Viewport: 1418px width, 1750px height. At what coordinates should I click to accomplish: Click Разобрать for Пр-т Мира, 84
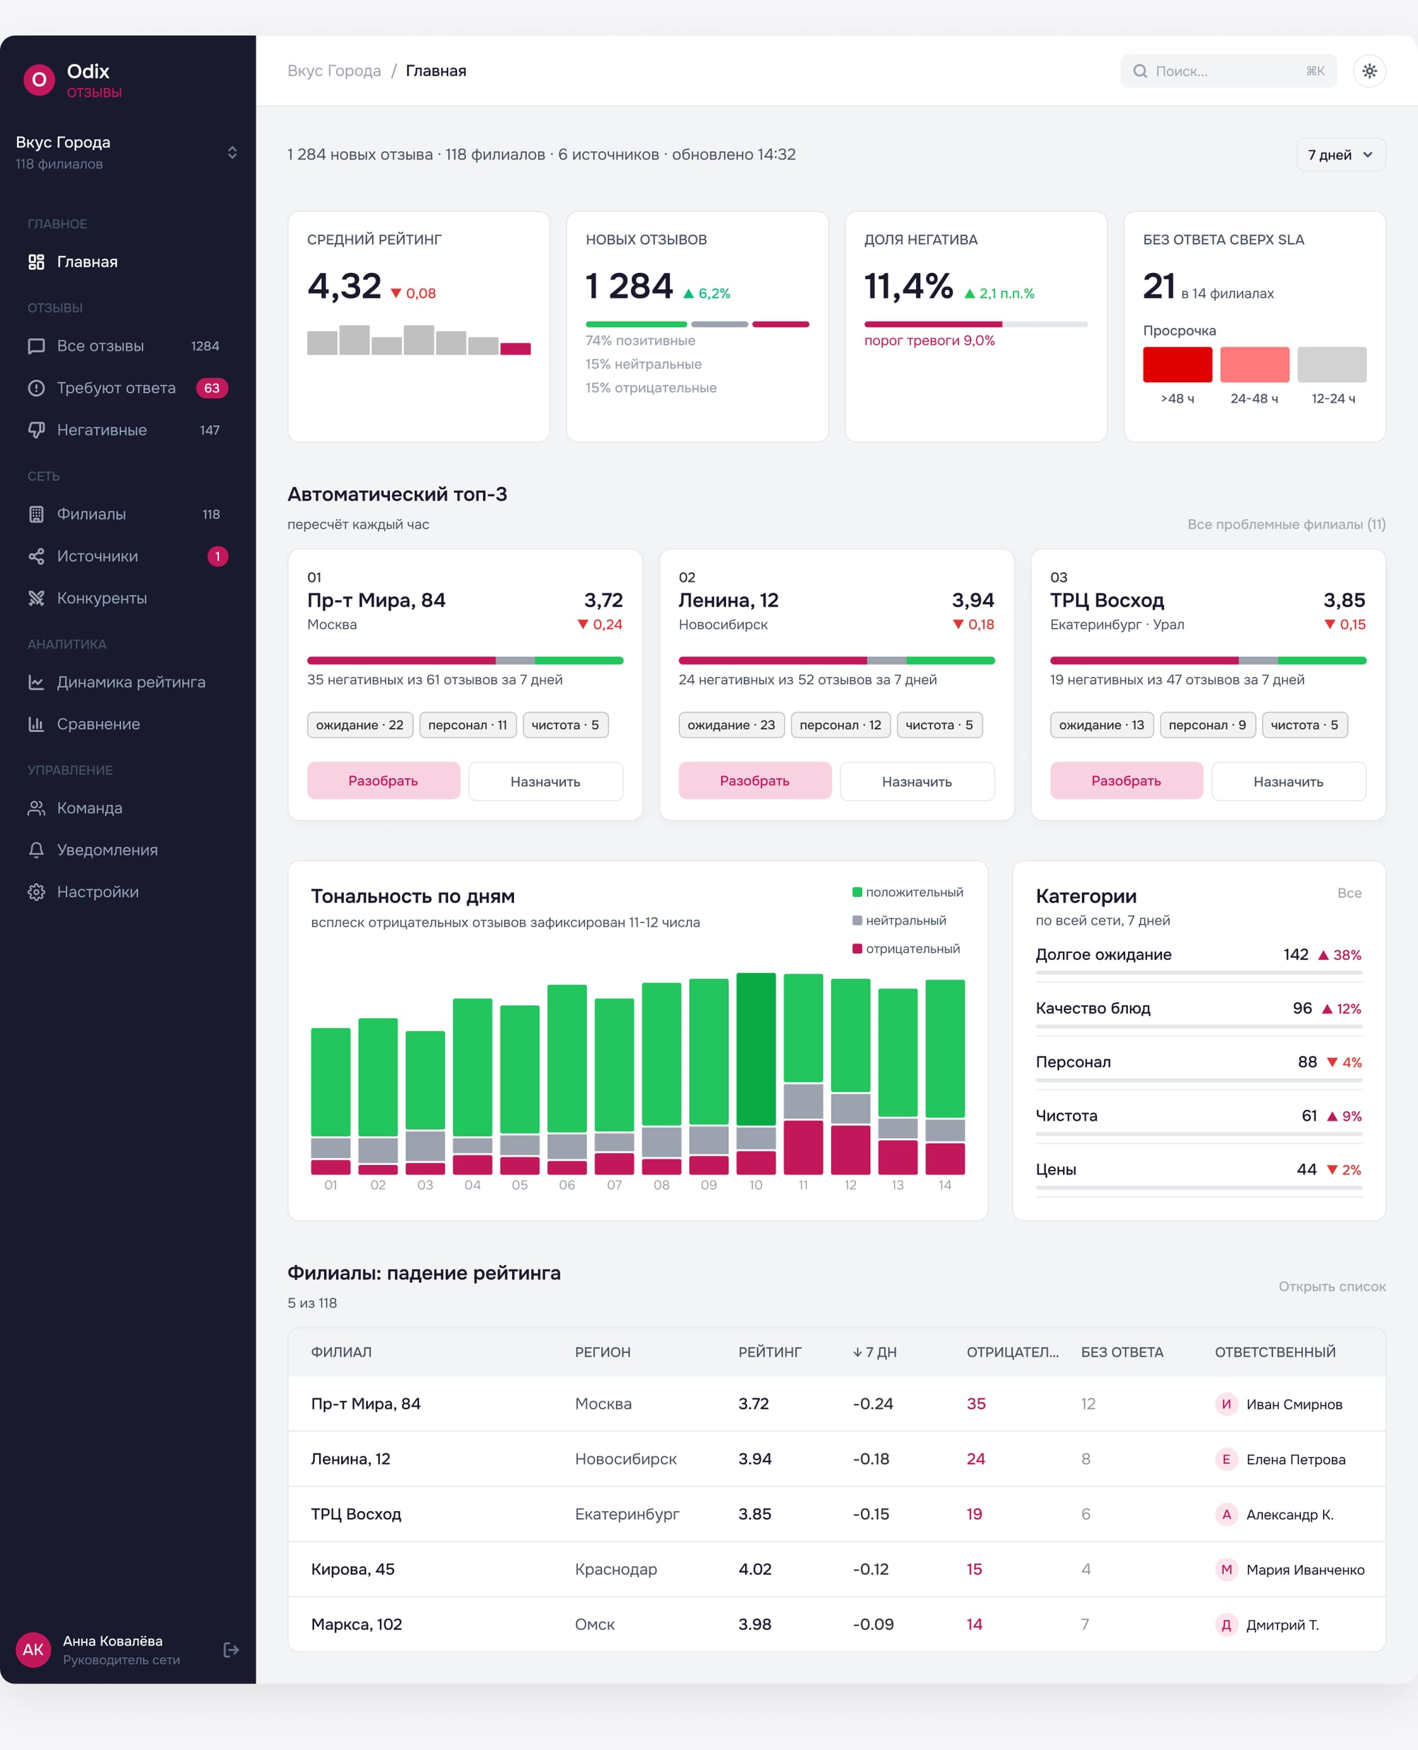pyautogui.click(x=383, y=781)
